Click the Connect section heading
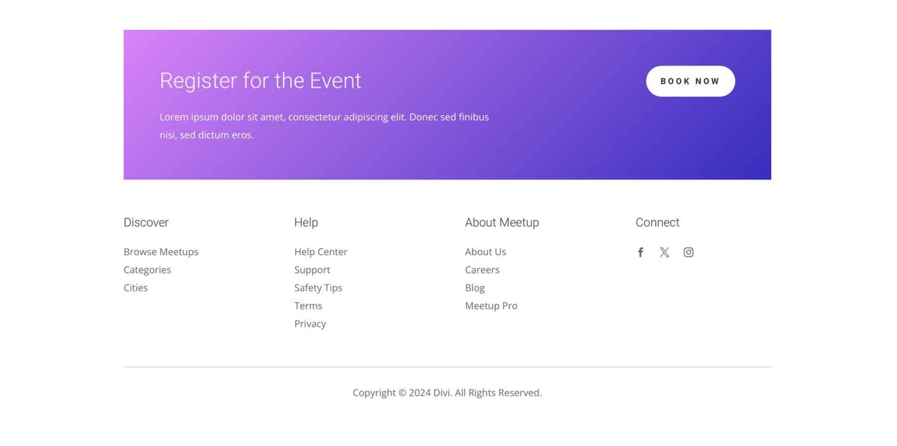The width and height of the screenshot is (897, 446). 657,222
